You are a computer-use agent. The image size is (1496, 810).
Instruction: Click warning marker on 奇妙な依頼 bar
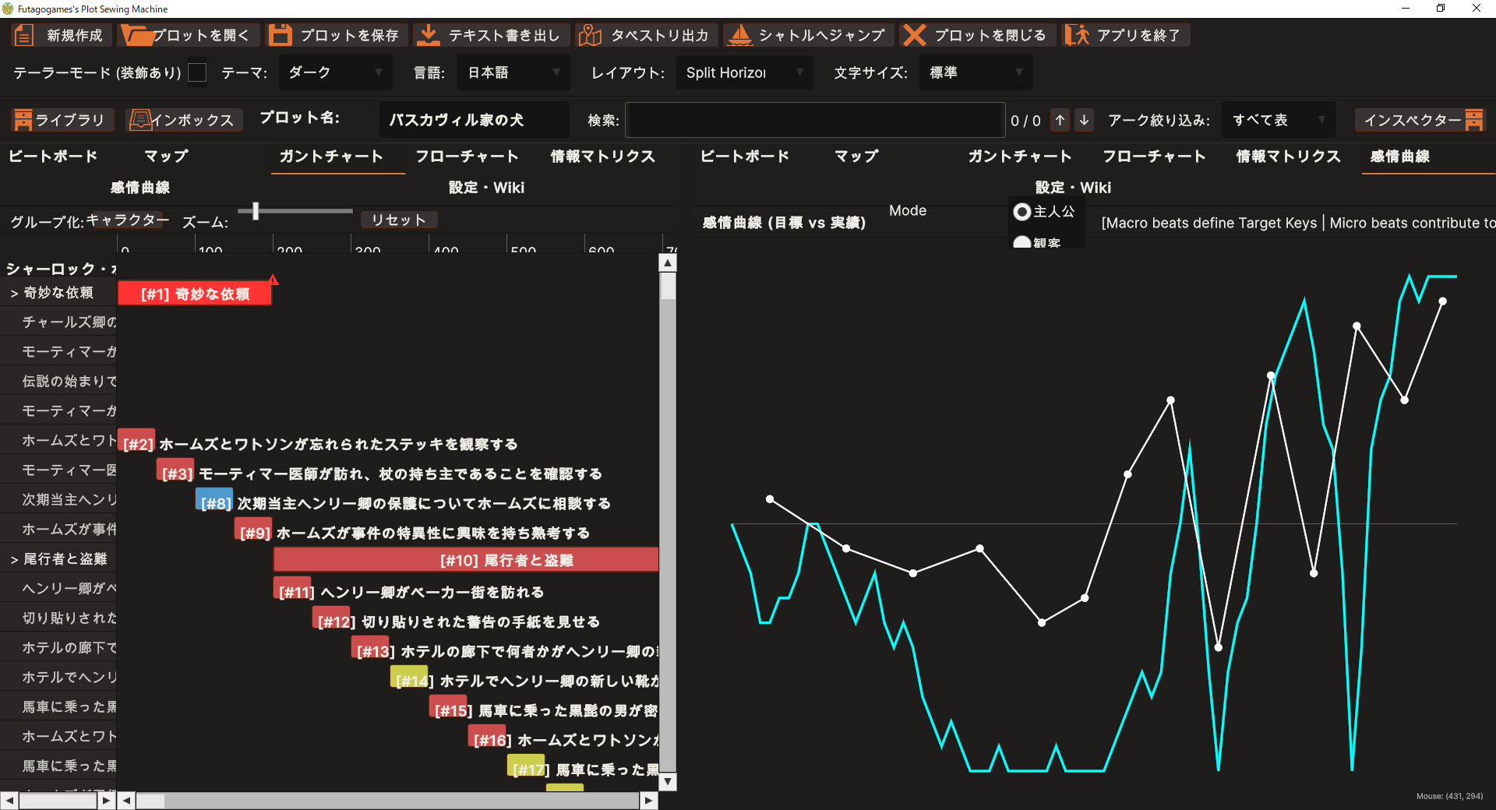pos(273,280)
